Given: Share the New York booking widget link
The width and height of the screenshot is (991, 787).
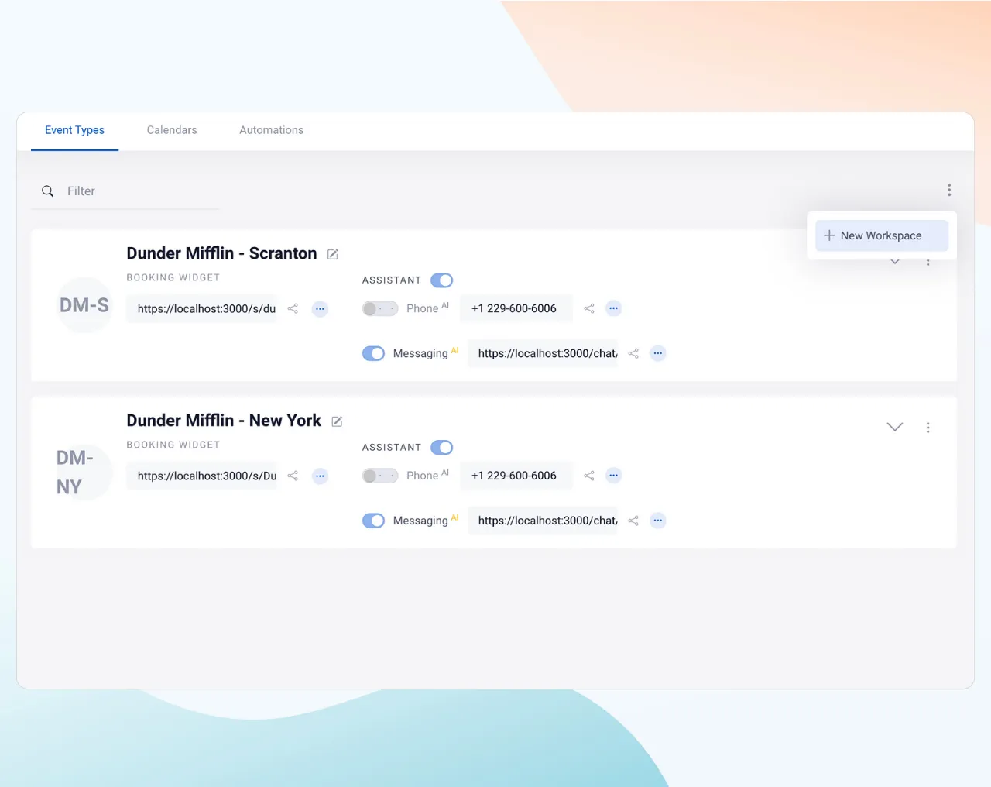Looking at the screenshot, I should 293,476.
